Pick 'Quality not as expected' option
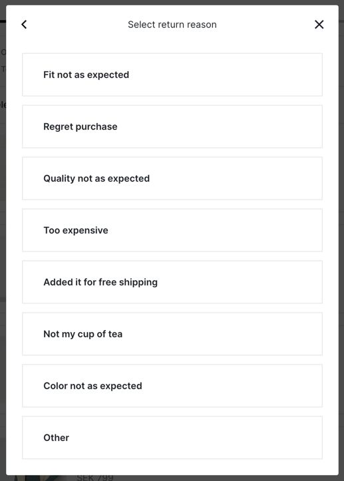 [172, 178]
